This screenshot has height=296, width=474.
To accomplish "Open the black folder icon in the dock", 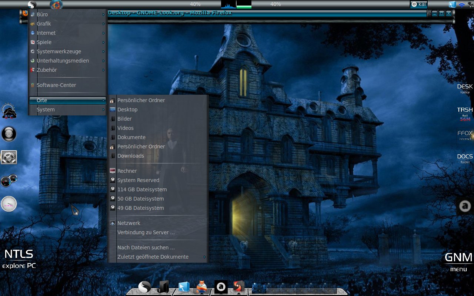I will tap(163, 287).
